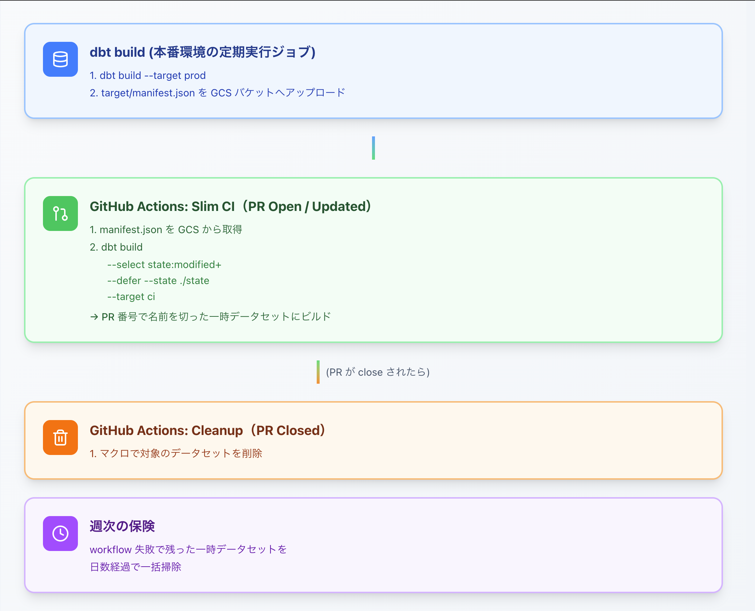Click the arrow note starting with "→ PR"
Image resolution: width=755 pixels, height=611 pixels.
tap(210, 317)
